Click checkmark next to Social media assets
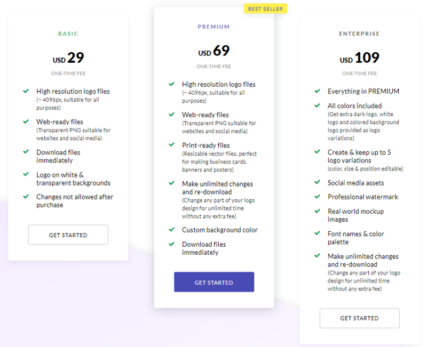The width and height of the screenshot is (427, 347). (317, 182)
